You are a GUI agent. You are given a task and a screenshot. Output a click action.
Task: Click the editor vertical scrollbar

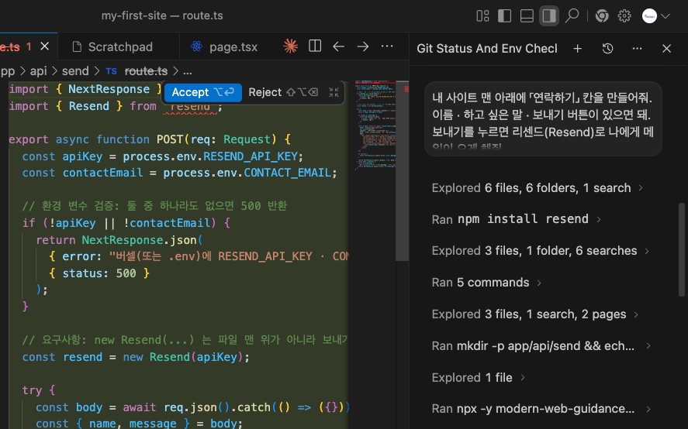pos(403,171)
